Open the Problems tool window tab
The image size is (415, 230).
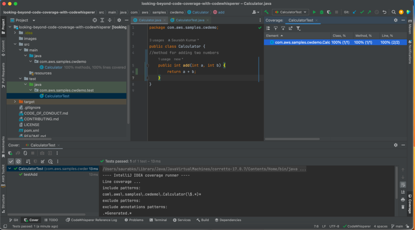(134, 220)
